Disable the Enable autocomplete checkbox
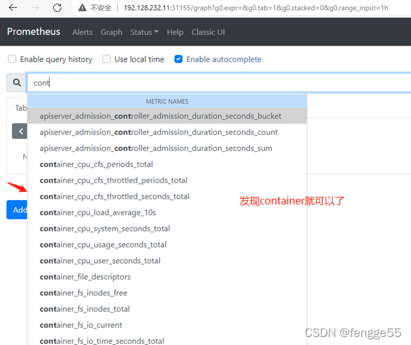411x345 pixels. (x=178, y=59)
